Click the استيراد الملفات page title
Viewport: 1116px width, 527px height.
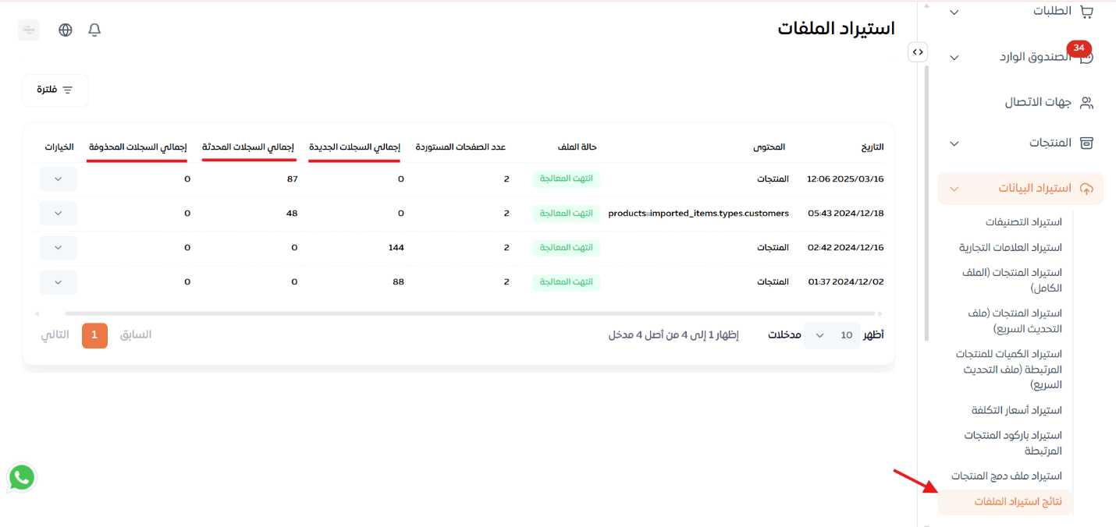click(x=836, y=29)
